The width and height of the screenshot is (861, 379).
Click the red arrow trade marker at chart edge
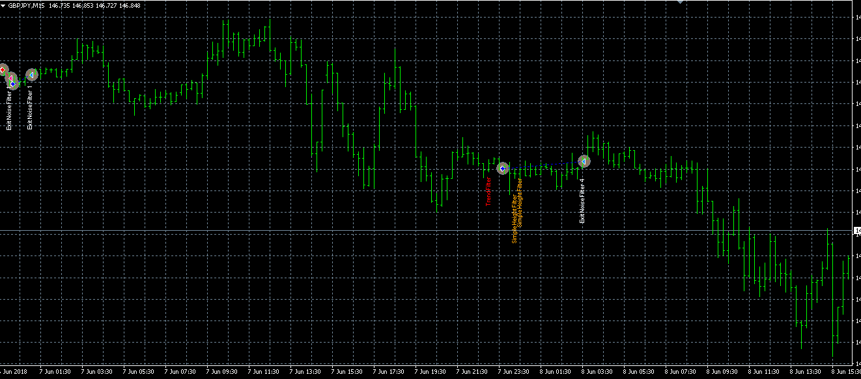[x=3, y=70]
